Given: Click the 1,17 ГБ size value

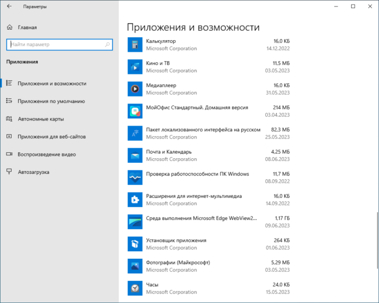Looking at the screenshot, I should pos(282,218).
